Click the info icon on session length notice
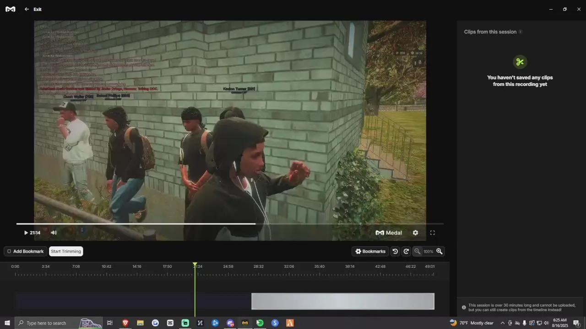The height and width of the screenshot is (329, 586). coord(464,308)
